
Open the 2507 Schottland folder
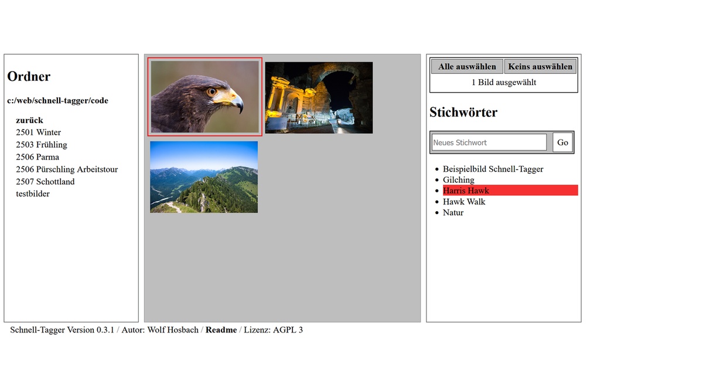point(45,182)
